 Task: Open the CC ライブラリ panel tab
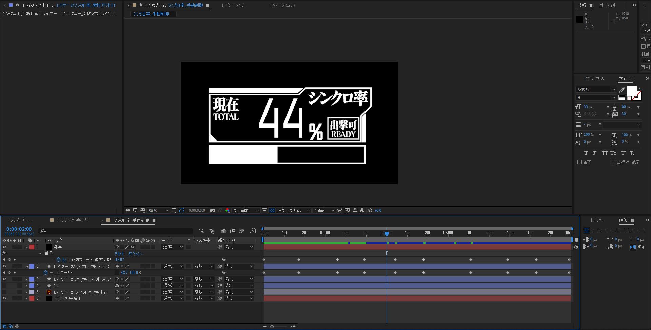[595, 79]
